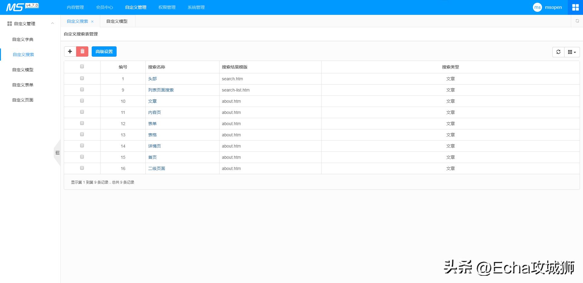
Task: Close the 自定义搜索 tab
Action: click(x=92, y=22)
